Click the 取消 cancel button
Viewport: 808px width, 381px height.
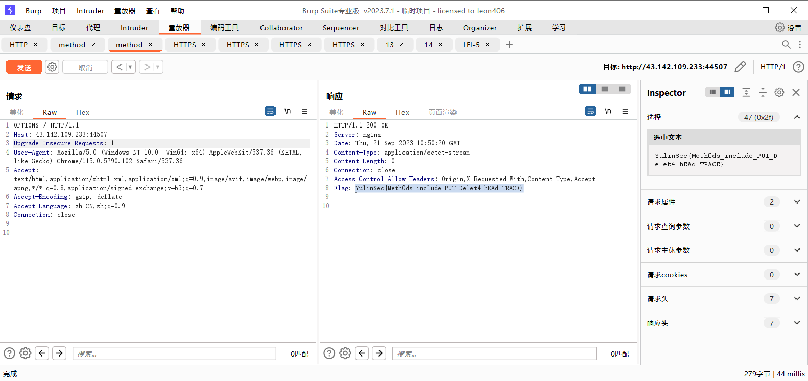(x=85, y=67)
